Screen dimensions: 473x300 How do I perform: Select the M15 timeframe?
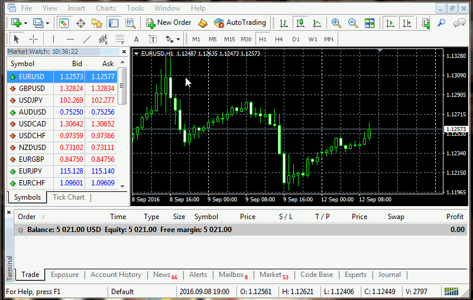point(229,40)
